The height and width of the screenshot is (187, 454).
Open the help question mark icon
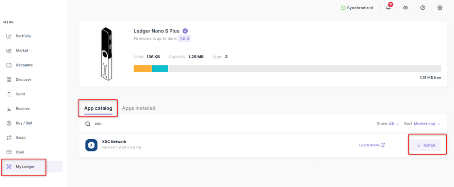[x=423, y=8]
